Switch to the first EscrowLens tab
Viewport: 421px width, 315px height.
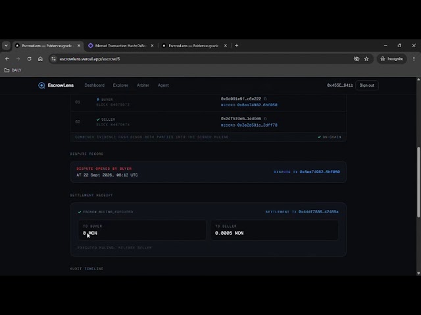point(47,46)
